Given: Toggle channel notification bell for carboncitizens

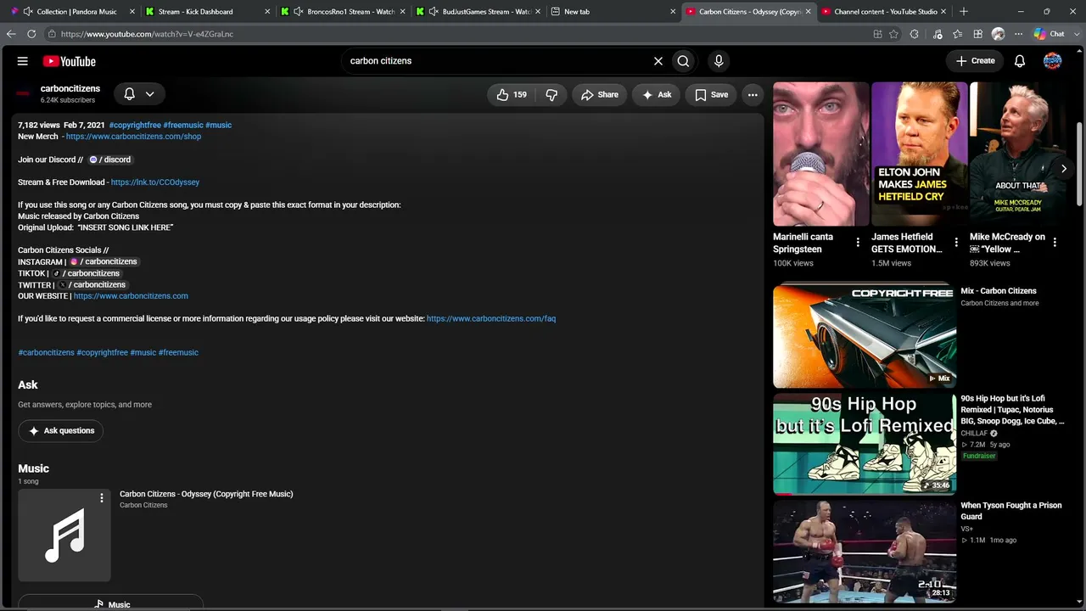Looking at the screenshot, I should (x=130, y=94).
